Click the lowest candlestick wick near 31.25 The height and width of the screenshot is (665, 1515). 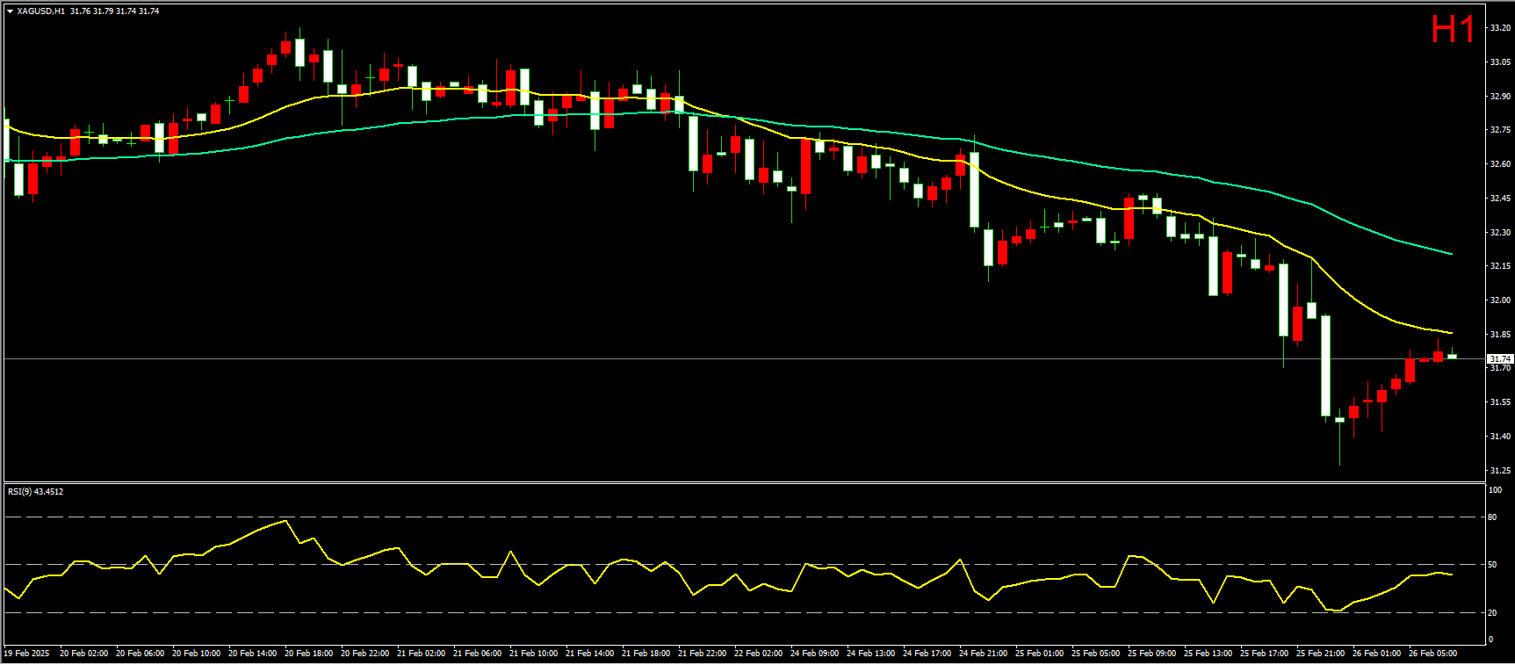[1339, 457]
